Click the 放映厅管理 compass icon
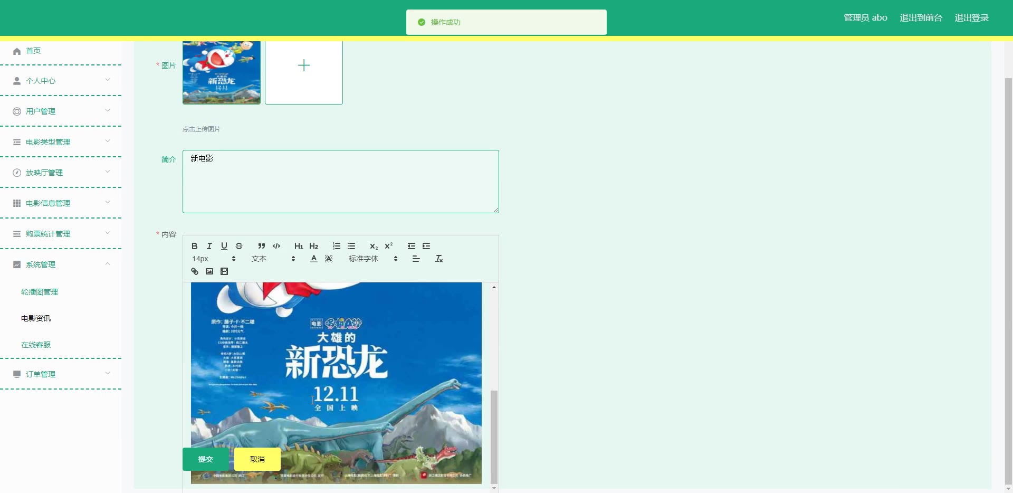Image resolution: width=1013 pixels, height=493 pixels. (x=17, y=173)
